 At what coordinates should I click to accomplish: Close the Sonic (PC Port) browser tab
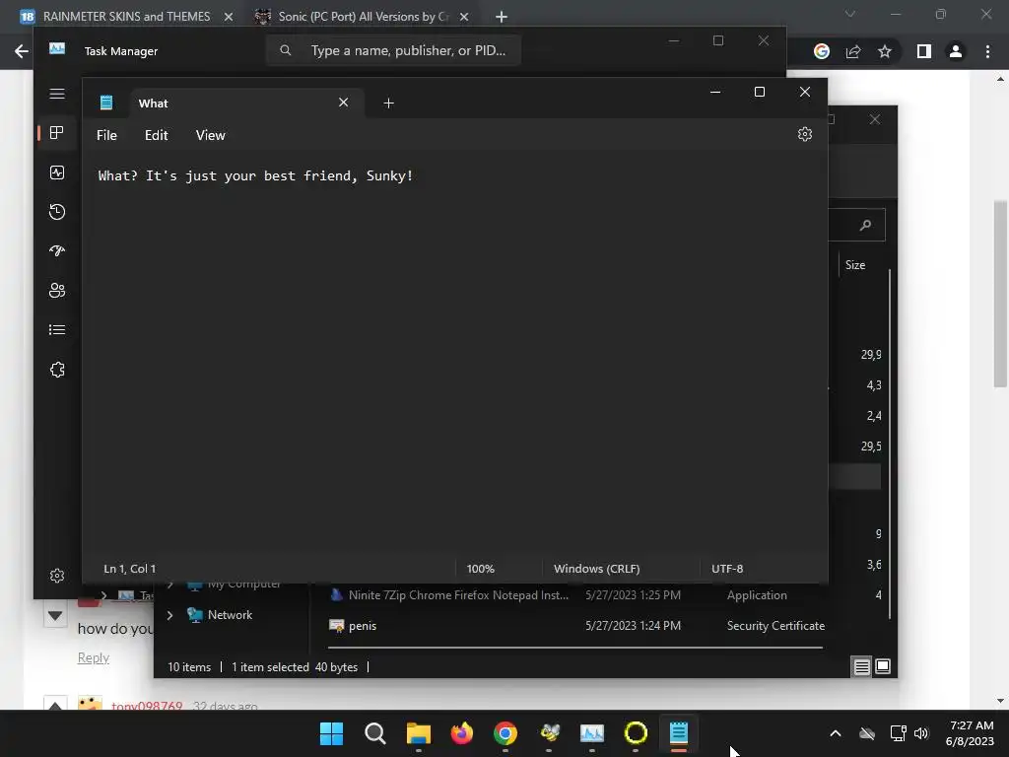click(464, 17)
